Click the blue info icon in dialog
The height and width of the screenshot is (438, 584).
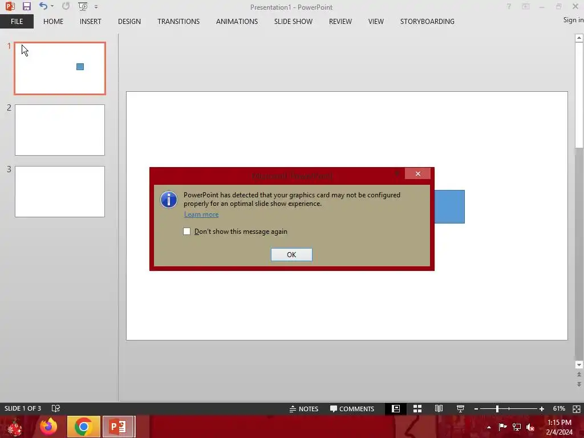[x=169, y=200]
